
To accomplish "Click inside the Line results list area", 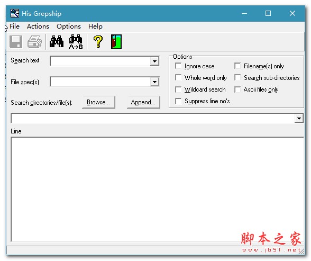I will pyautogui.click(x=158, y=190).
